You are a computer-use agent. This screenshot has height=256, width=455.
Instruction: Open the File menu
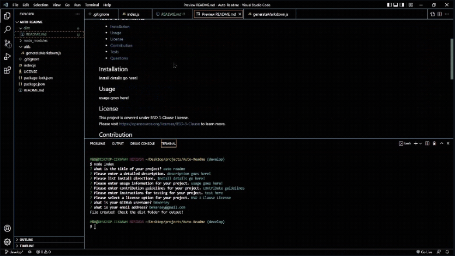15,5
